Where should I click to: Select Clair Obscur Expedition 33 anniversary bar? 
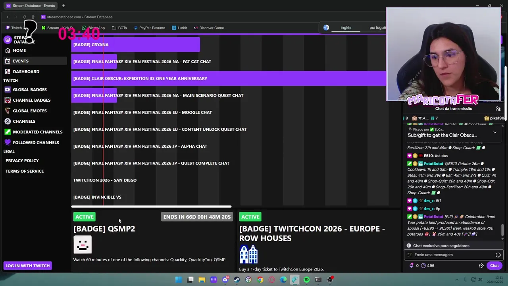pos(229,78)
